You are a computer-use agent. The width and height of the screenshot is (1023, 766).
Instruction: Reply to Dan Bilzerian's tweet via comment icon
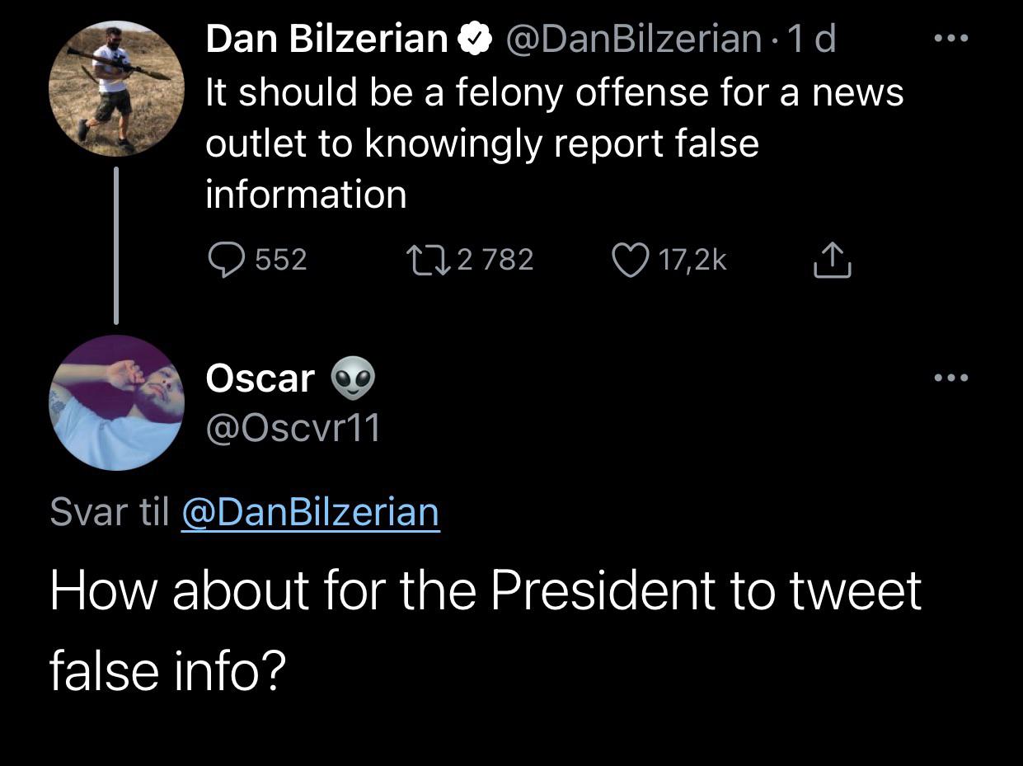[x=224, y=260]
